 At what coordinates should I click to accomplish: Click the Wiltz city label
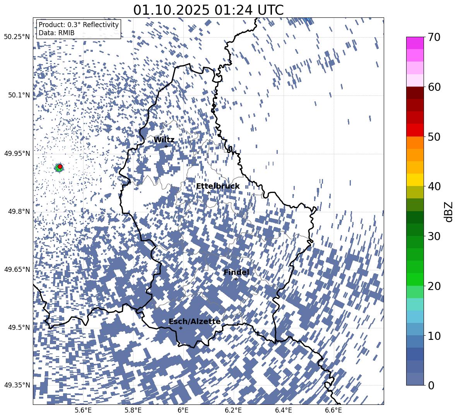coord(164,140)
